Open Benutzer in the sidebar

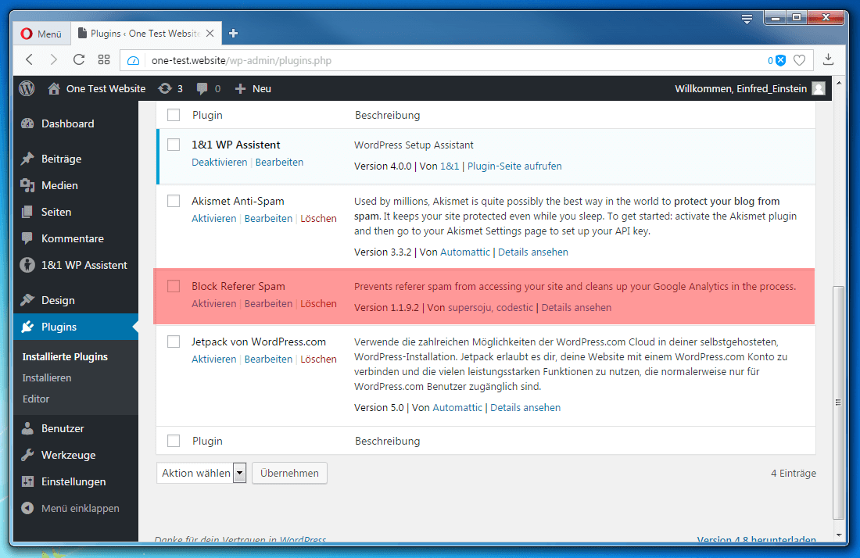point(76,428)
